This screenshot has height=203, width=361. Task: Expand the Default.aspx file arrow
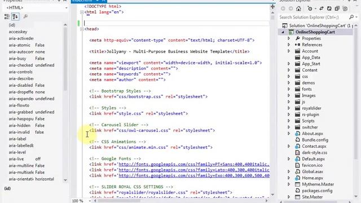pos(289,159)
